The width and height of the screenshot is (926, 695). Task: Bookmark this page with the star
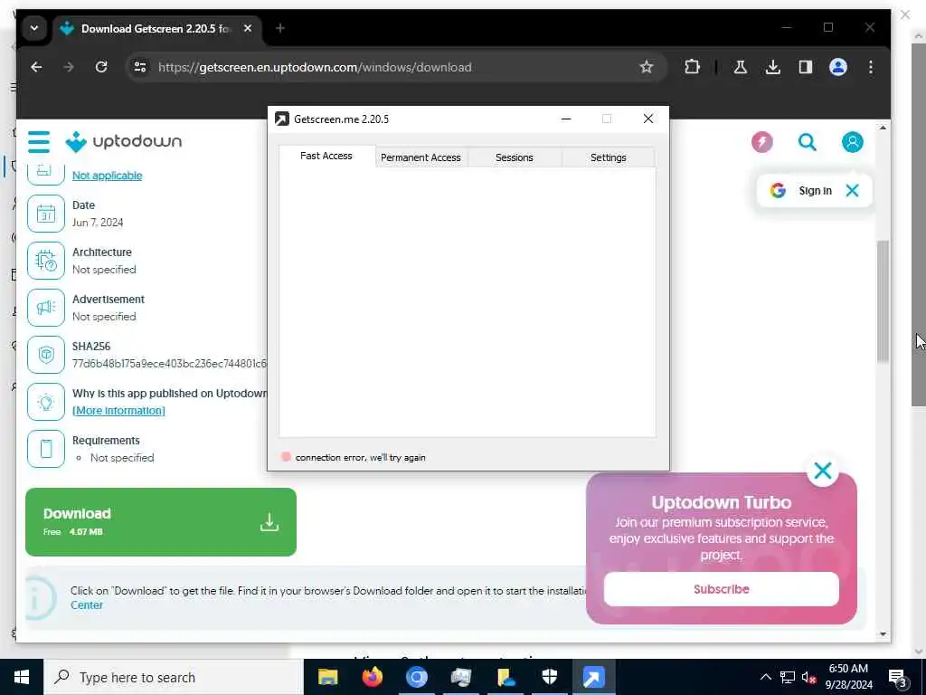point(647,67)
